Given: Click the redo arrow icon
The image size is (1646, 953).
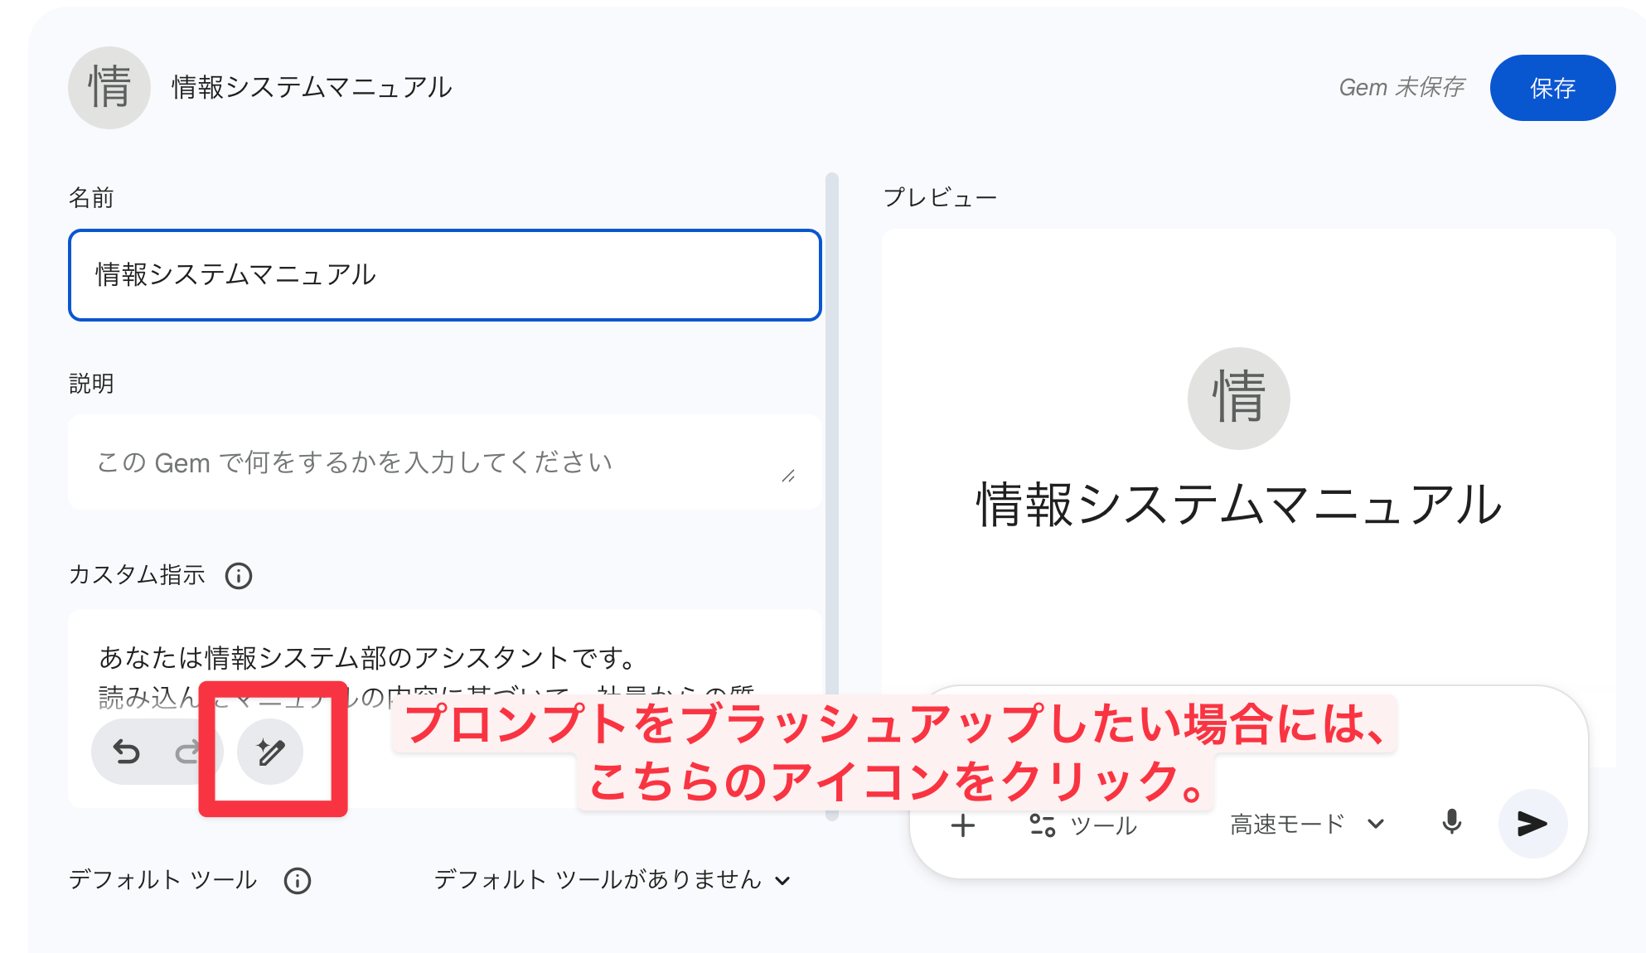Looking at the screenshot, I should point(187,752).
